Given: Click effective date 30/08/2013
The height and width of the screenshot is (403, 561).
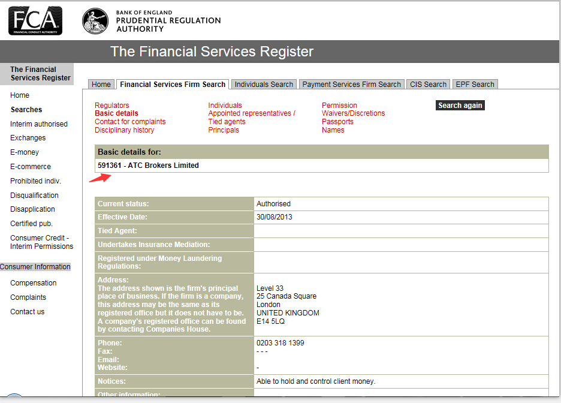Looking at the screenshot, I should 274,217.
